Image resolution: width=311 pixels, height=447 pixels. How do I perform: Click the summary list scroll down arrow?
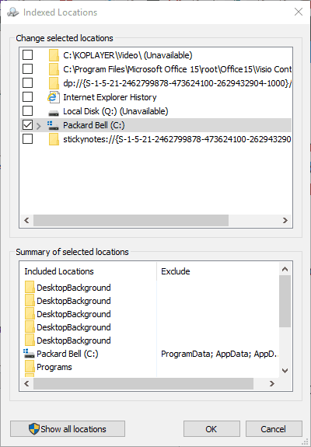coord(285,371)
